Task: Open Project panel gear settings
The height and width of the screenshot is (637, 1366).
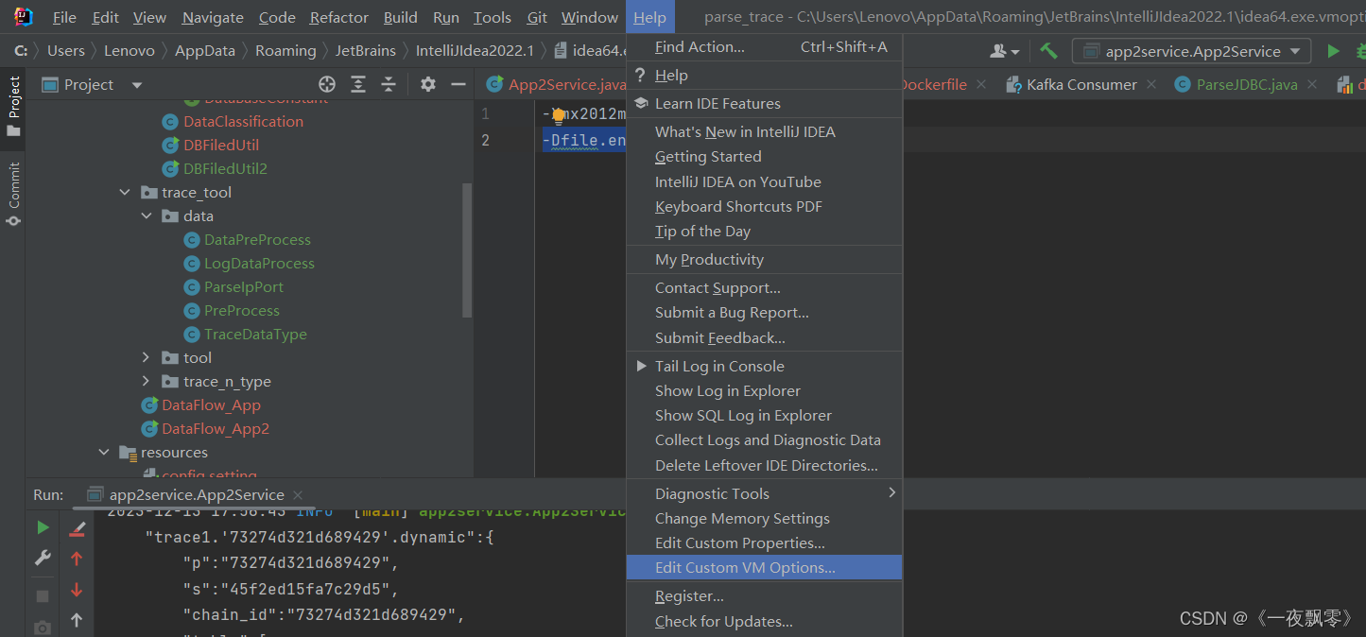Action: pyautogui.click(x=428, y=84)
